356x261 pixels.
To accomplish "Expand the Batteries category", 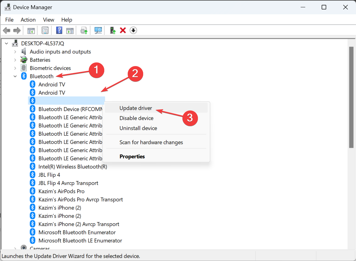I will (15, 60).
